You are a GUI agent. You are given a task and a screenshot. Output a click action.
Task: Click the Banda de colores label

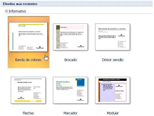click(x=28, y=60)
